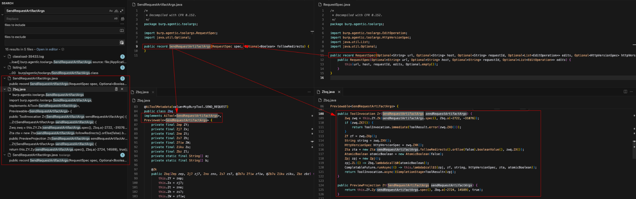Open More Actions in lower-left editor group
Image resolution: width=636 pixels, height=199 pixels.
(309, 92)
